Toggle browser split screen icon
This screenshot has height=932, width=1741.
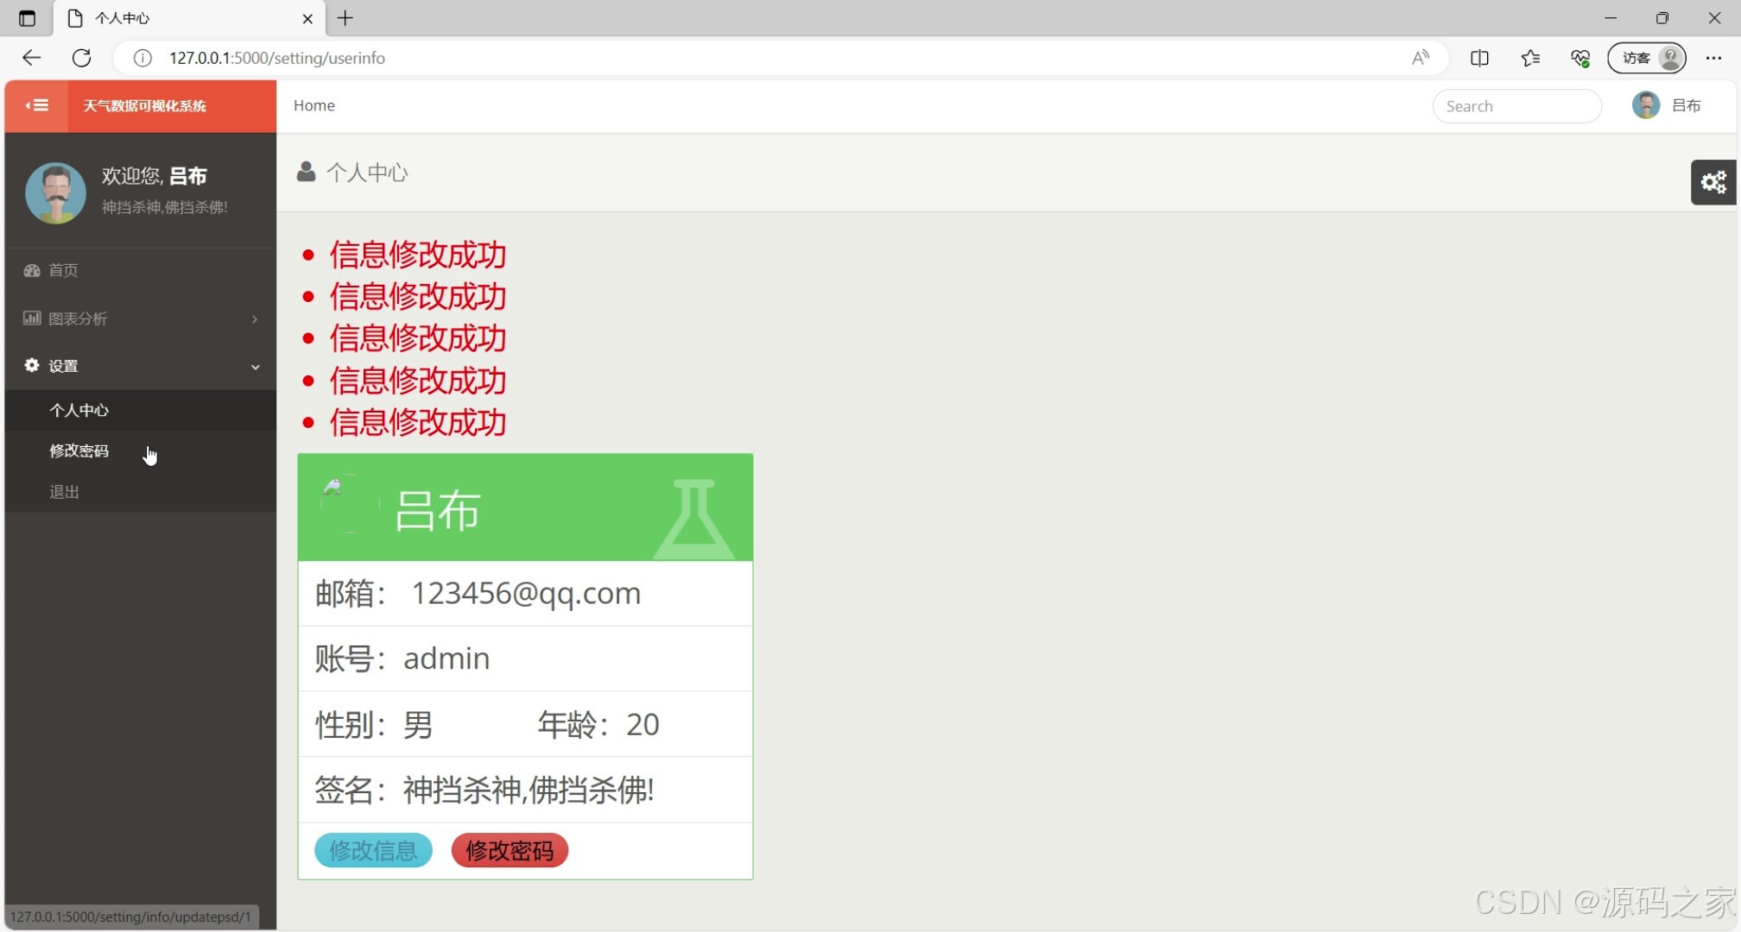click(1479, 58)
